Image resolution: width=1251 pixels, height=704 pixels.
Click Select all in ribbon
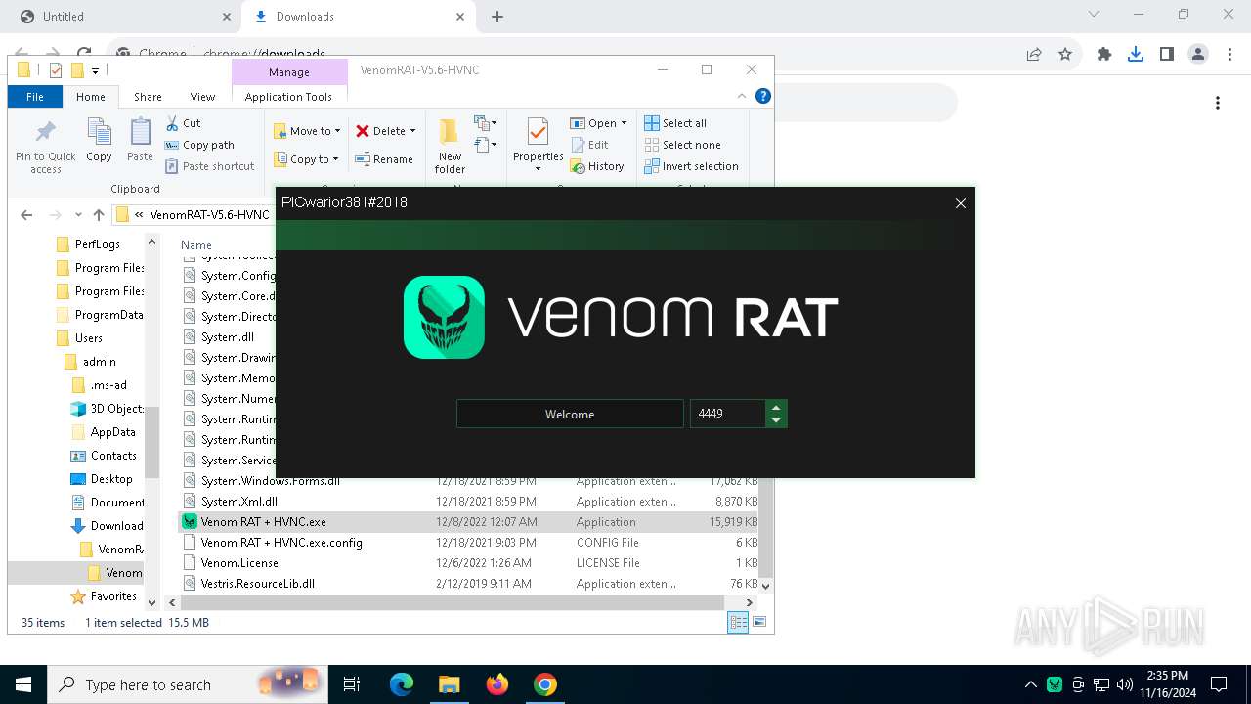675,123
